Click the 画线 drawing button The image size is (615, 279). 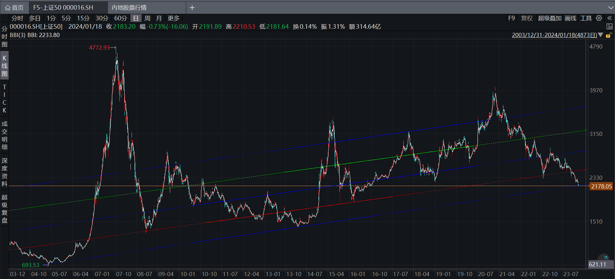click(570, 18)
